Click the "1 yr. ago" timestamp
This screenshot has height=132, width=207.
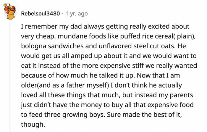tap(76, 14)
